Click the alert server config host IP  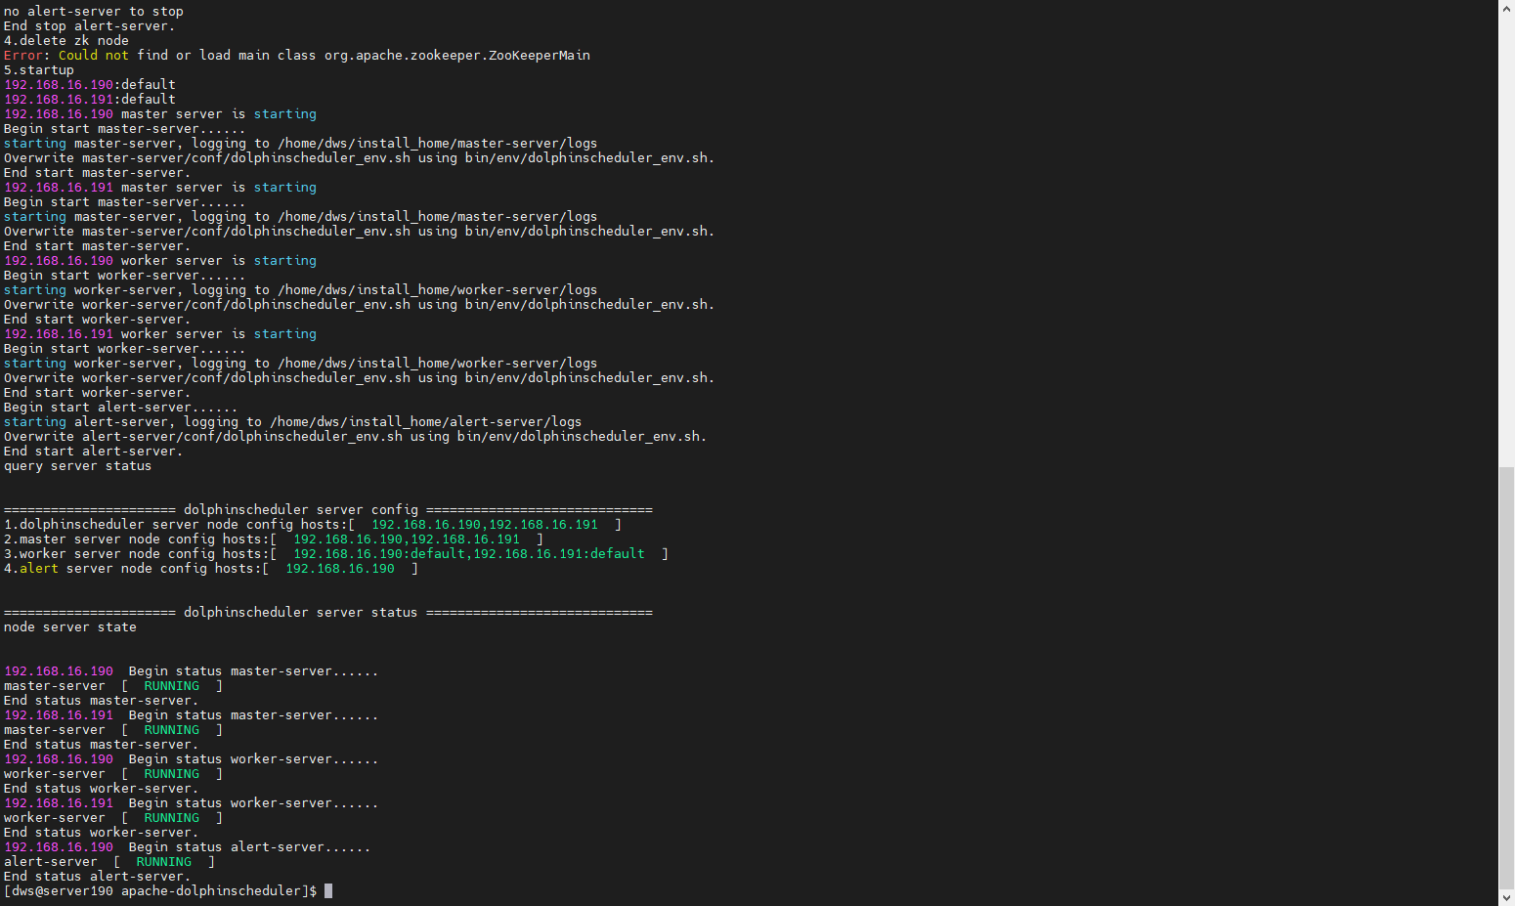(x=339, y=569)
